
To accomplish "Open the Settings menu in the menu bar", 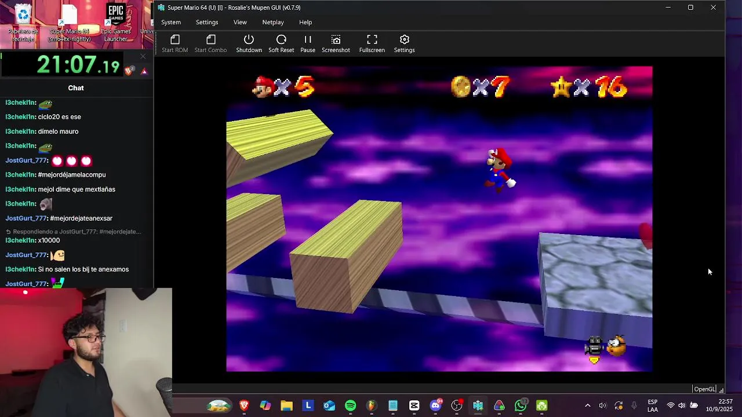I will 207,22.
